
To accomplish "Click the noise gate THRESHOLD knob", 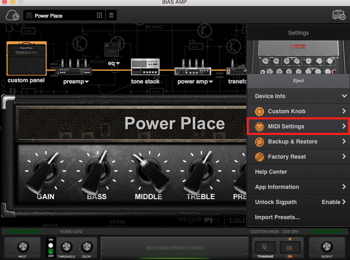I will (x=66, y=247).
